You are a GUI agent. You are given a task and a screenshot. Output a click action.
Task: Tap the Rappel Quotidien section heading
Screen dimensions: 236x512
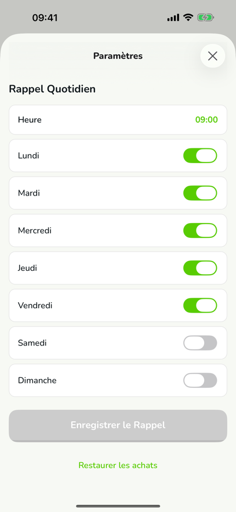(x=52, y=89)
